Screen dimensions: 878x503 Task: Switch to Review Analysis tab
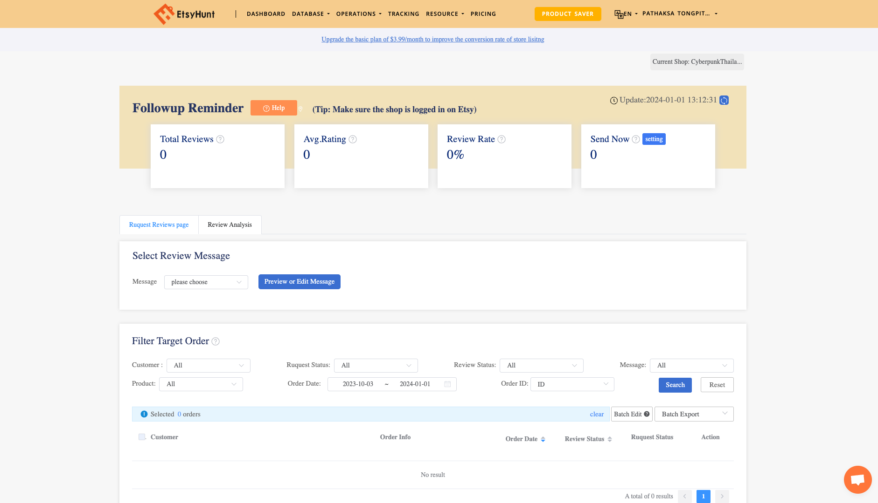[230, 224]
